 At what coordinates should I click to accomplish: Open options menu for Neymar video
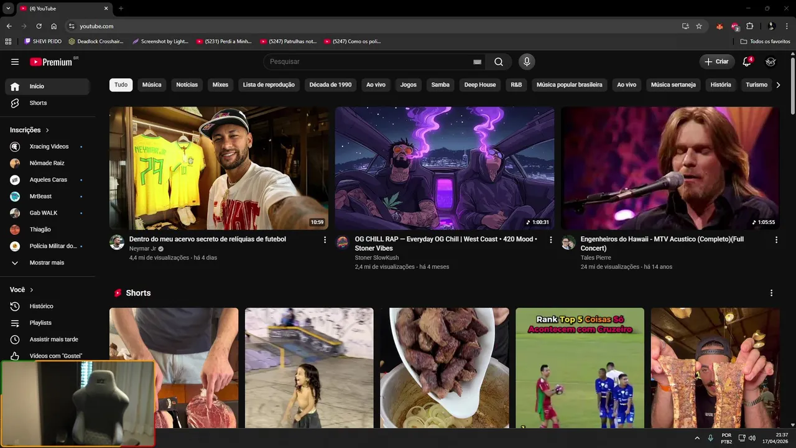(325, 240)
